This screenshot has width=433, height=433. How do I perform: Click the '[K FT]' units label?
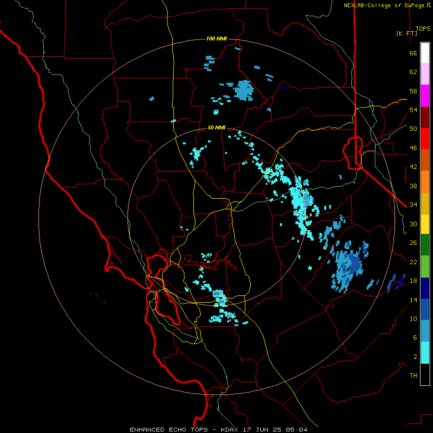(407, 33)
